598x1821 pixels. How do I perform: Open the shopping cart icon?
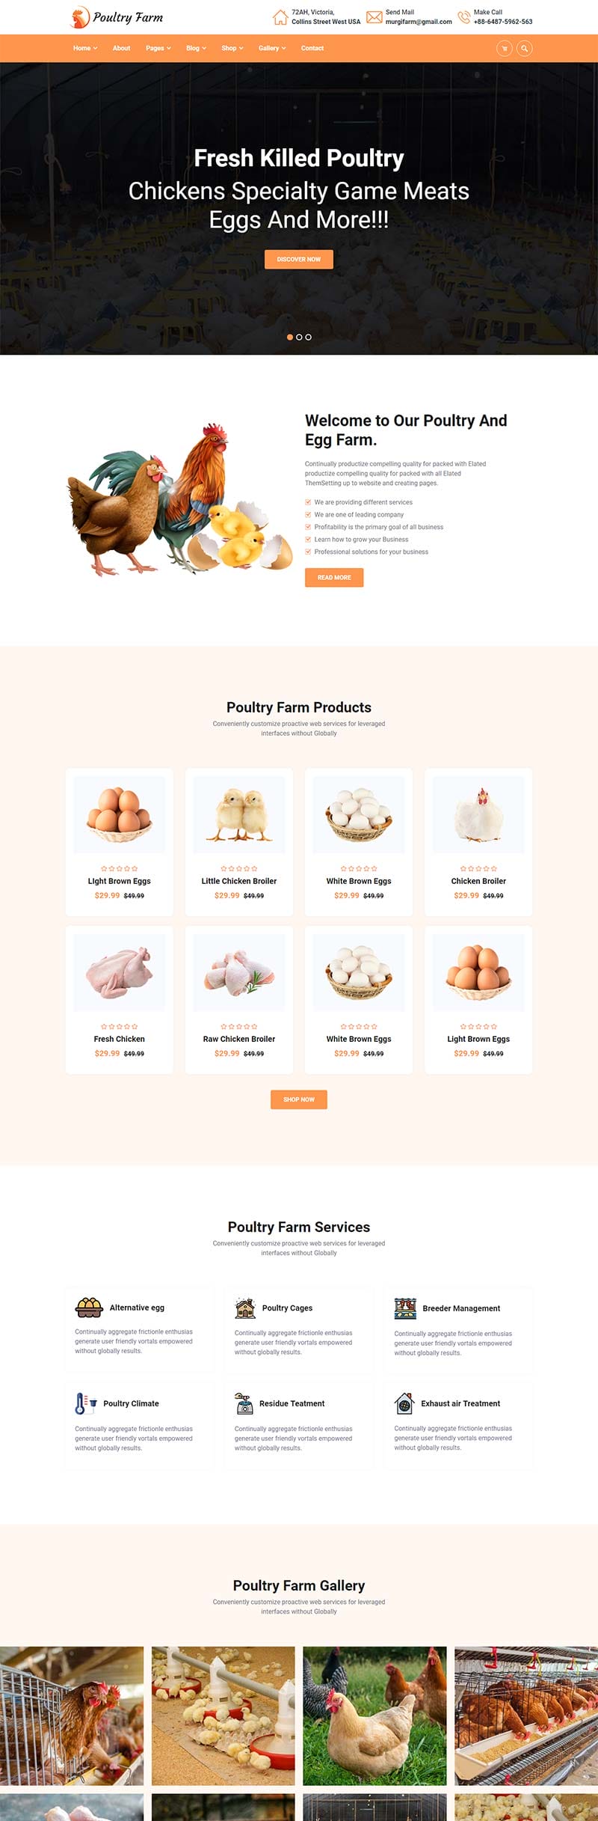coord(505,48)
